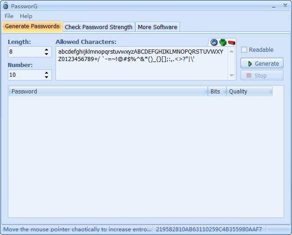Screen dimensions: 292x235
Task: Click the green plus add characters icon
Action: 223,43
